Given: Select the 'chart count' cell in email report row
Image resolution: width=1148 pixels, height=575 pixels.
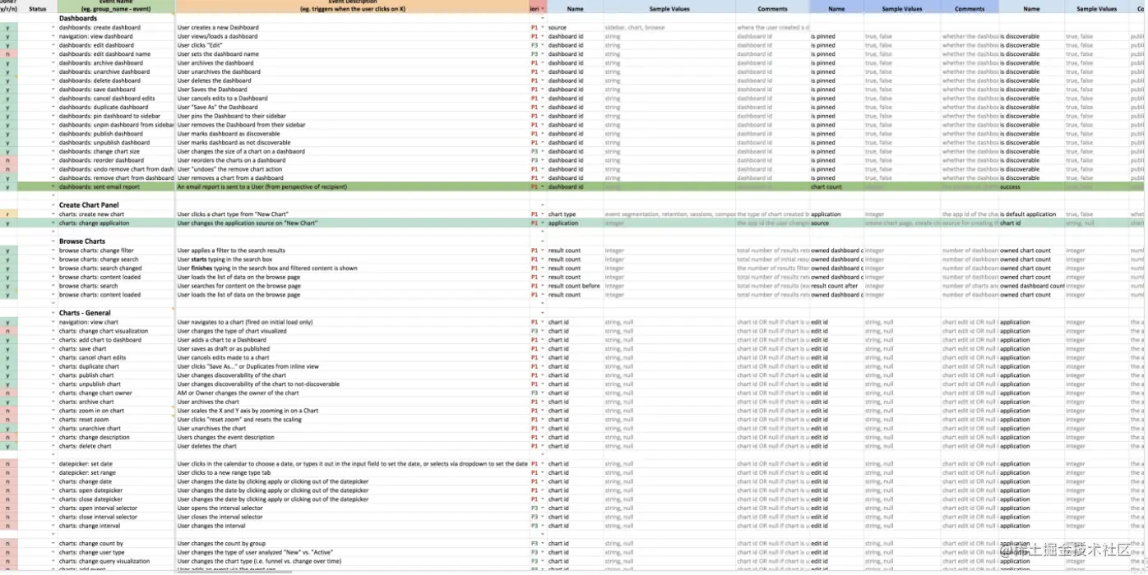Looking at the screenshot, I should (836, 187).
